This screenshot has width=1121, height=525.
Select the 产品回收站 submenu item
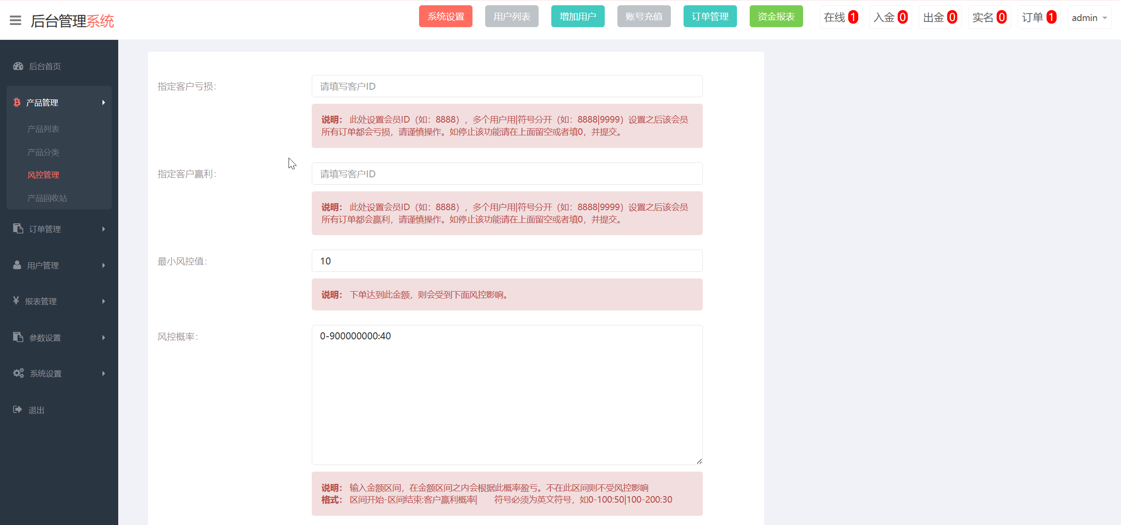[x=47, y=198]
